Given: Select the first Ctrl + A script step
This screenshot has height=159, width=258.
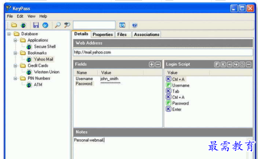Looking at the screenshot, I should 176,79.
